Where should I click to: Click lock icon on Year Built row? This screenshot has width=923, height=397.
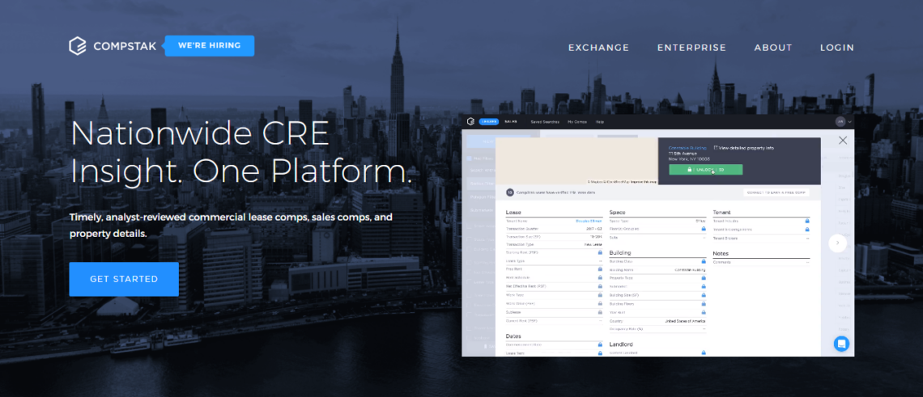click(x=704, y=312)
